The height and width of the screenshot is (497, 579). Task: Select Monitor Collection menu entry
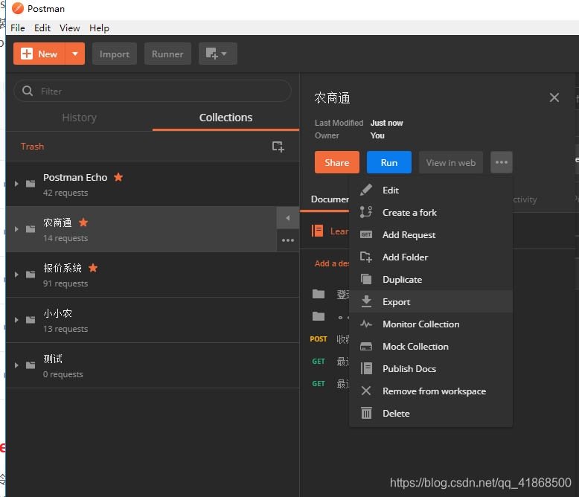point(431,324)
